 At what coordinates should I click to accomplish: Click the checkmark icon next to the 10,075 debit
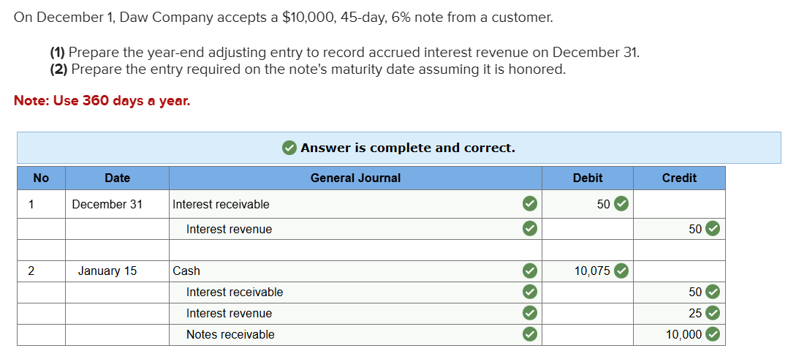621,271
